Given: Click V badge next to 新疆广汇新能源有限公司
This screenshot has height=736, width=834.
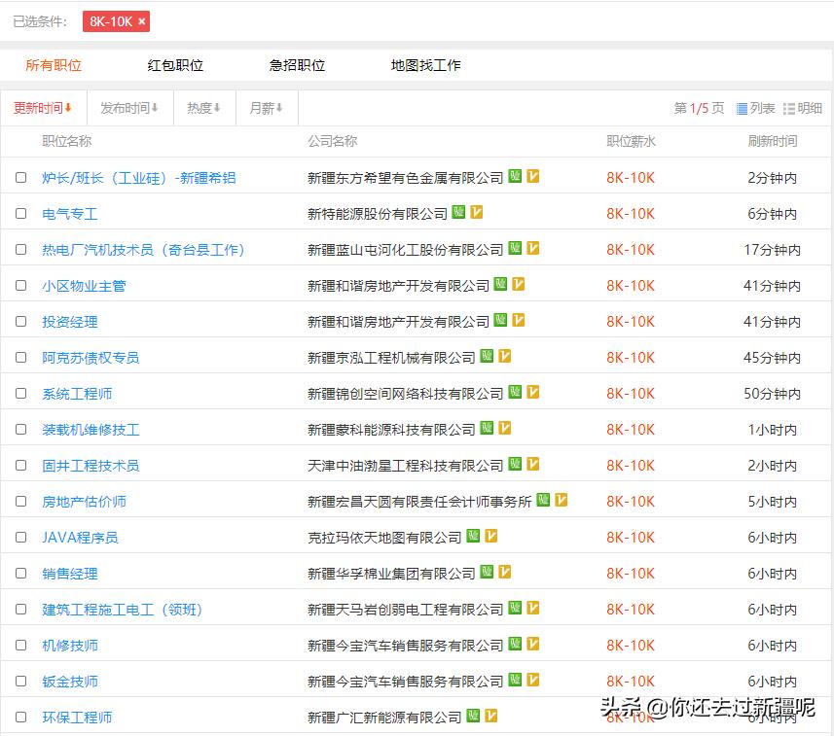Looking at the screenshot, I should 490,716.
